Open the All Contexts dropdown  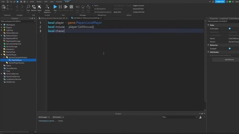pyautogui.click(x=58, y=117)
